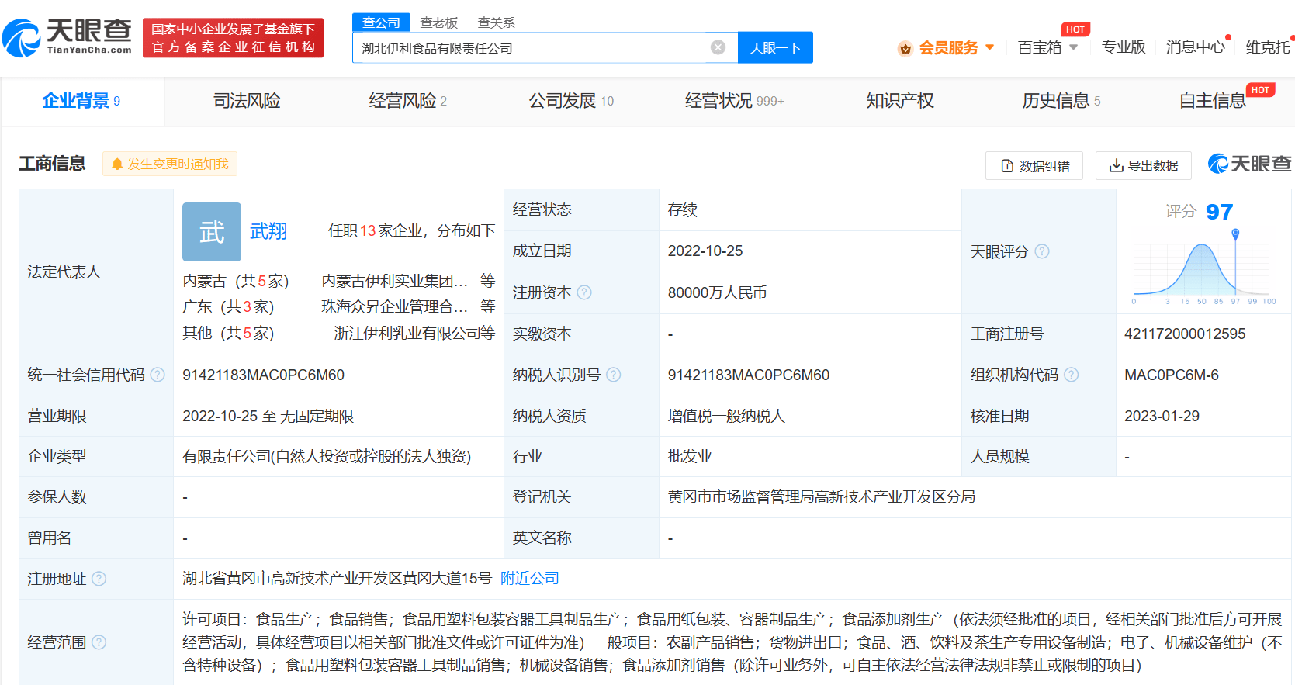
Task: Click the 百宝箱 menu label
Action: pos(1040,47)
